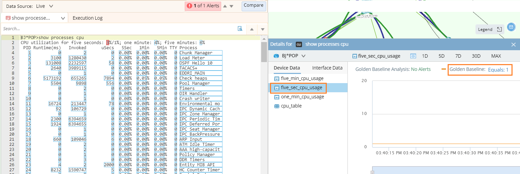Switch to the Interface Data tab
The height and width of the screenshot is (174, 520).
tap(327, 68)
